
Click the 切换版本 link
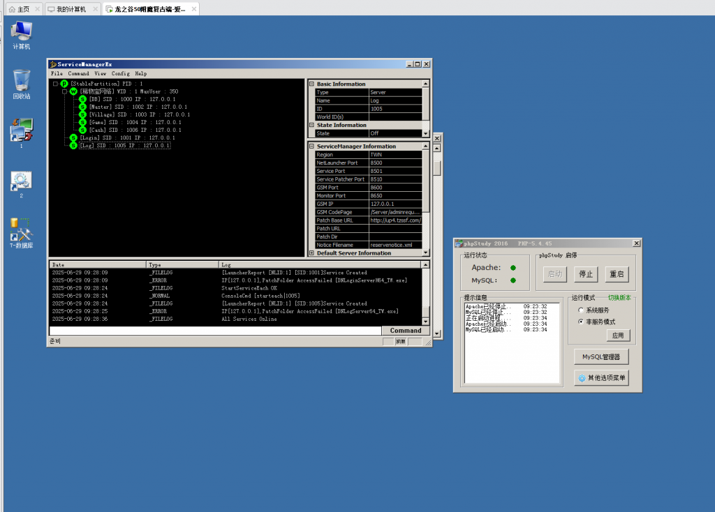click(619, 298)
